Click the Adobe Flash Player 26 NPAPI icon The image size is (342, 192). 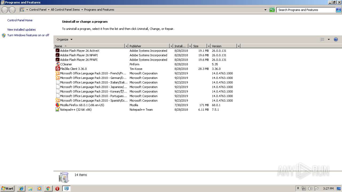[x=57, y=55]
